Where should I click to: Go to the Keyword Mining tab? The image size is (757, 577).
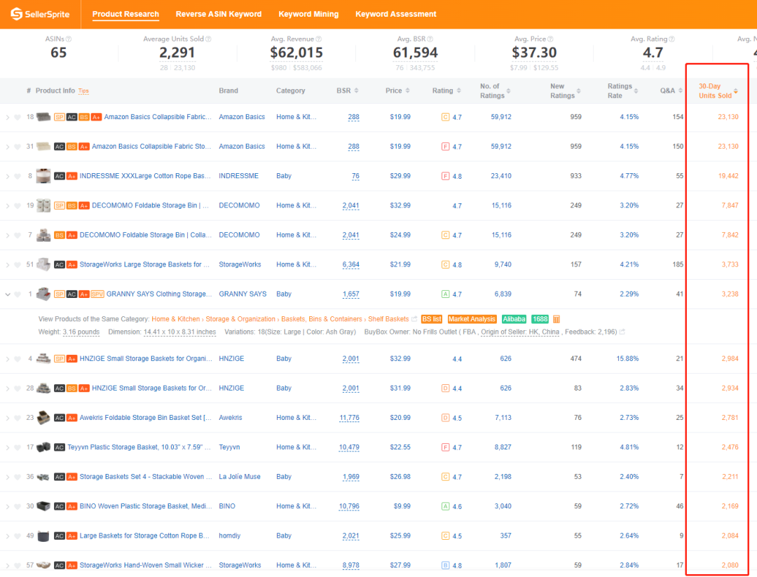(308, 14)
